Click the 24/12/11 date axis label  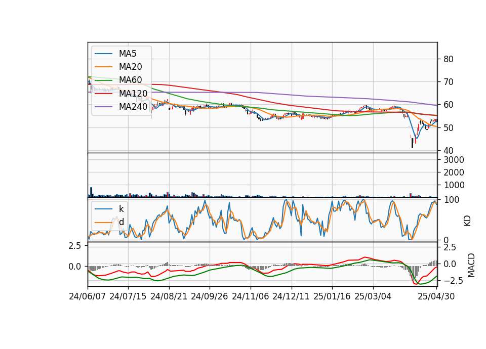[291, 296]
